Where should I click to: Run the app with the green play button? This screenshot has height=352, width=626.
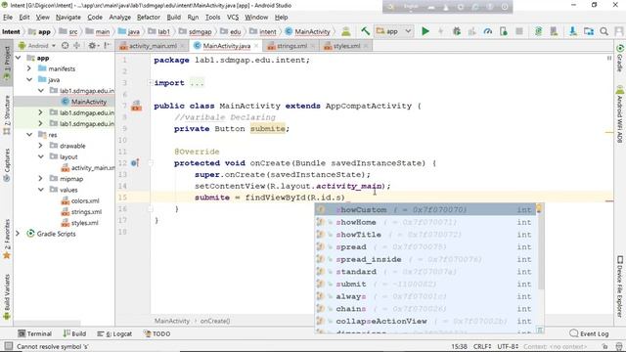pos(425,31)
